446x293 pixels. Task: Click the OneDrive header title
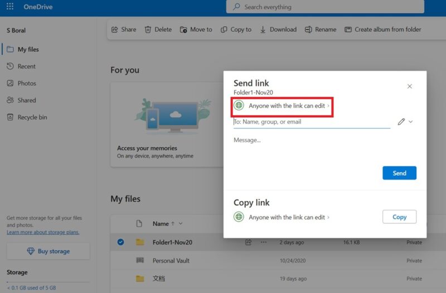tap(38, 7)
